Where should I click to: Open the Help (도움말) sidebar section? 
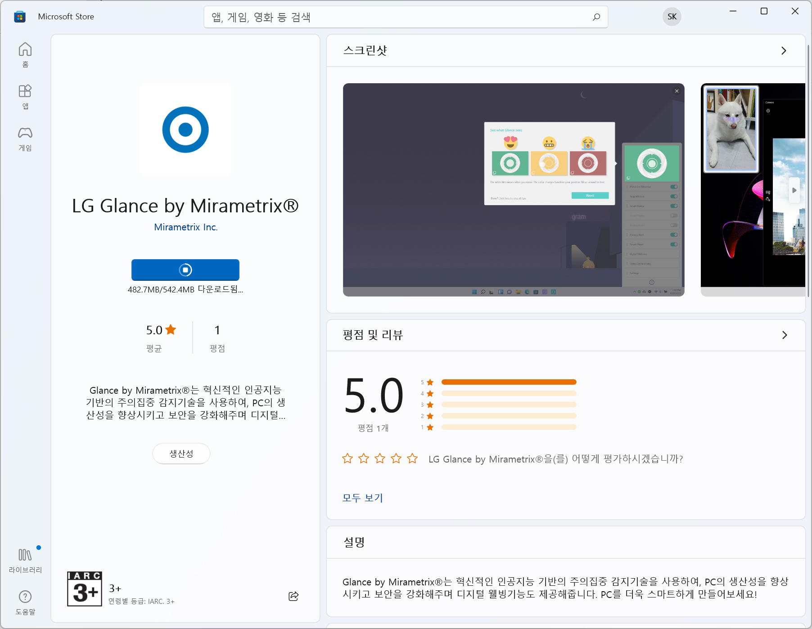[x=25, y=602]
